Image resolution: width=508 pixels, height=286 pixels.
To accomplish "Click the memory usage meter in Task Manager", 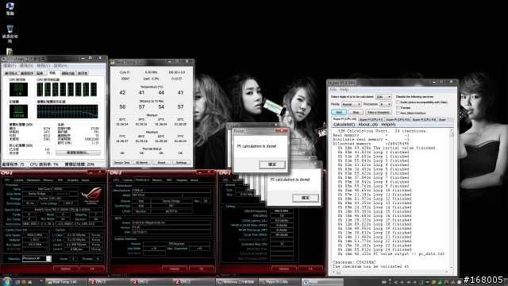I will pos(18,111).
